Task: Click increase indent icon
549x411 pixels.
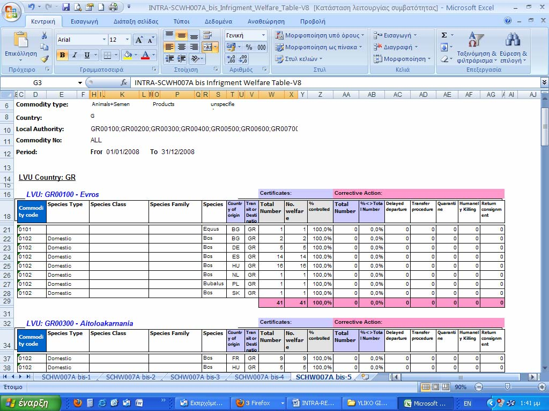Action: click(181, 59)
